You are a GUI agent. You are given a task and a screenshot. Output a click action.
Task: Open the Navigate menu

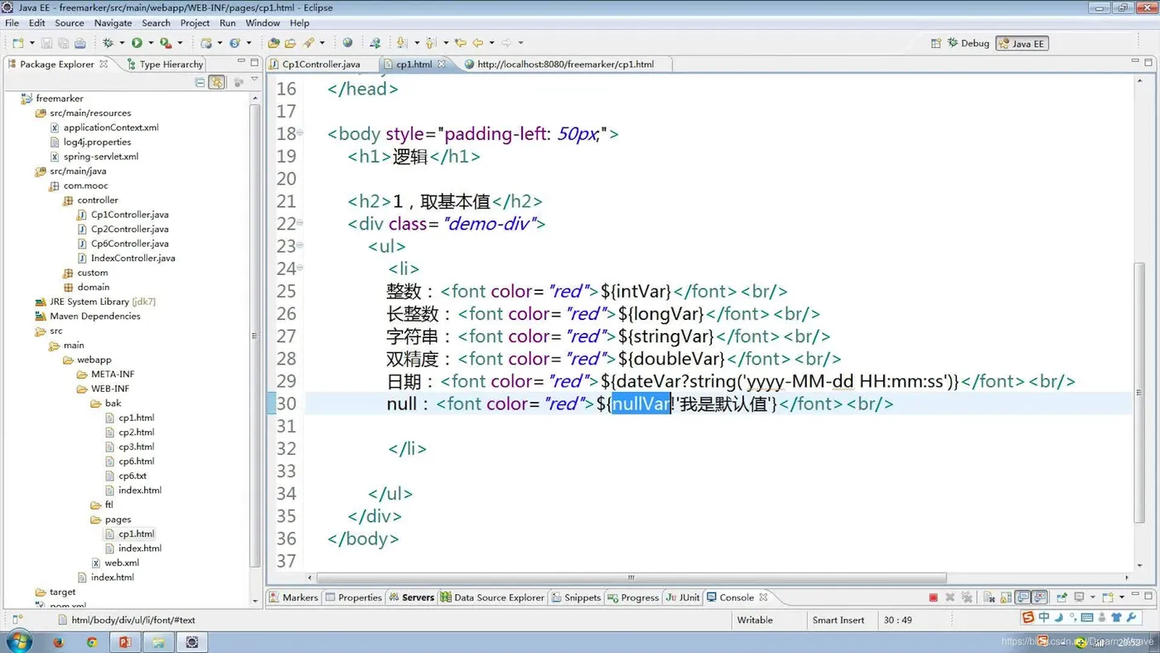coord(113,23)
